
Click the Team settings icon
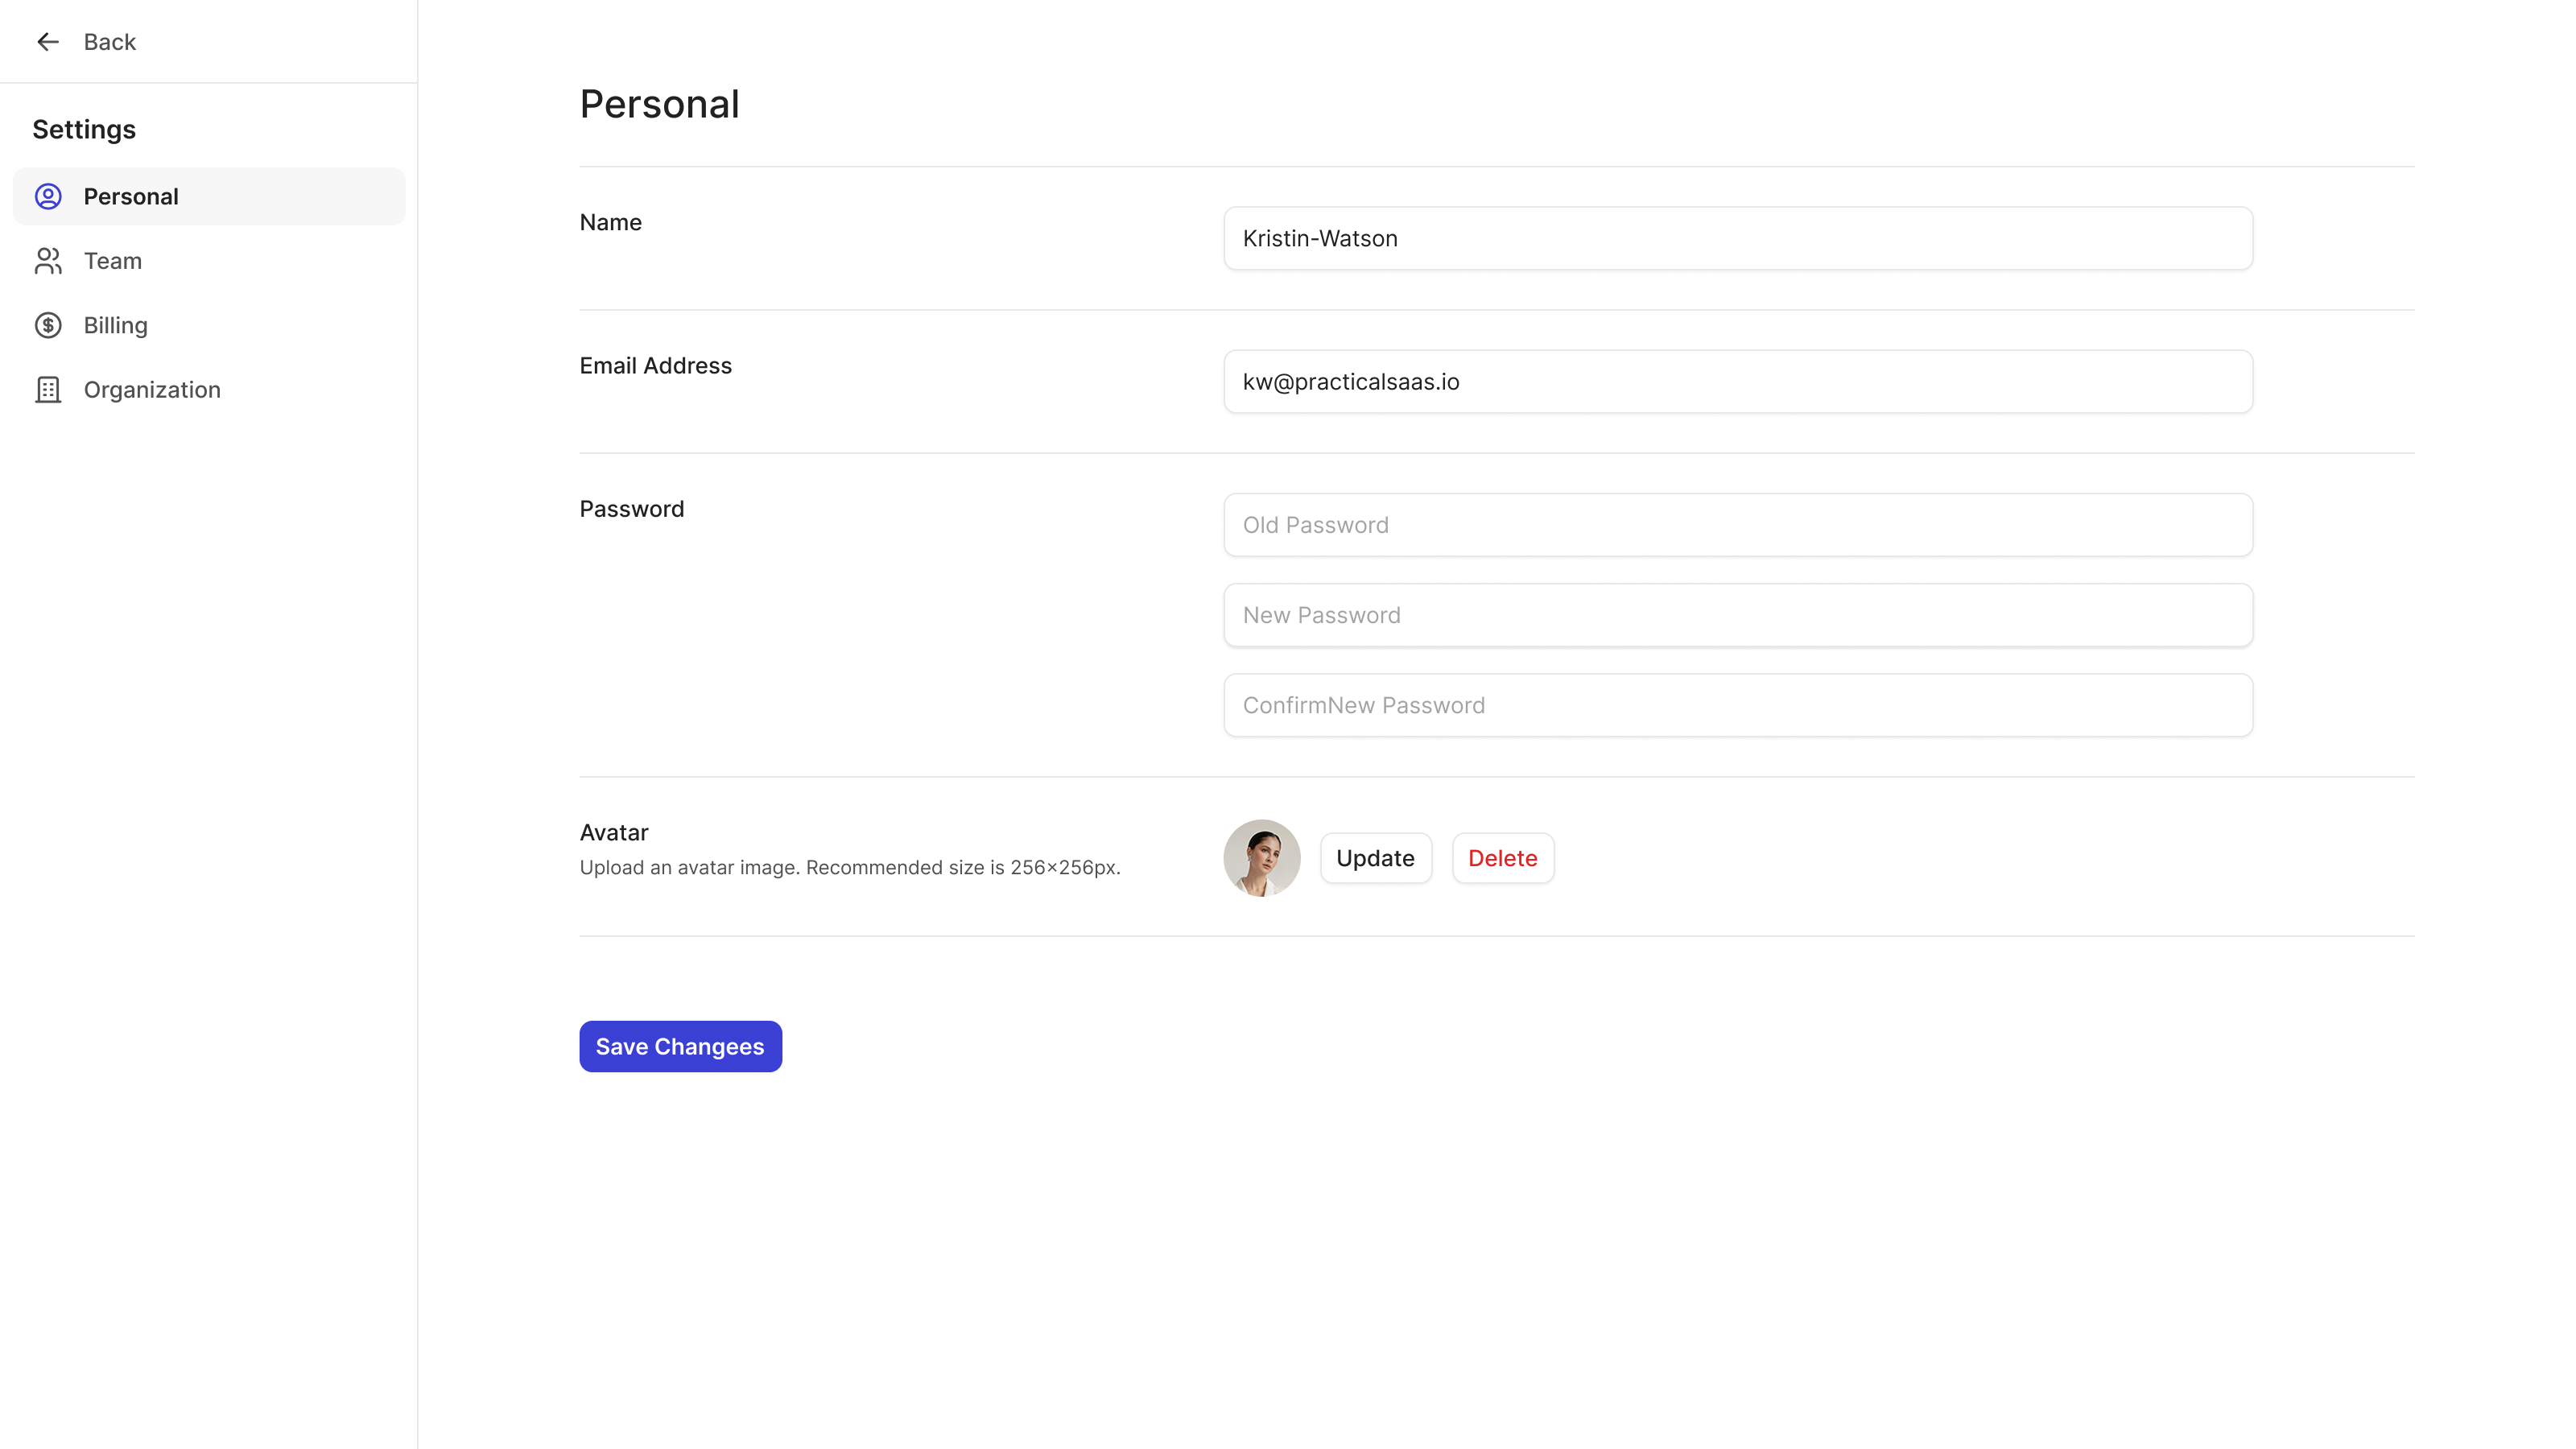pos(47,260)
